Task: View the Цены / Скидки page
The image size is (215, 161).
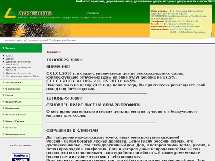Action: point(21,121)
